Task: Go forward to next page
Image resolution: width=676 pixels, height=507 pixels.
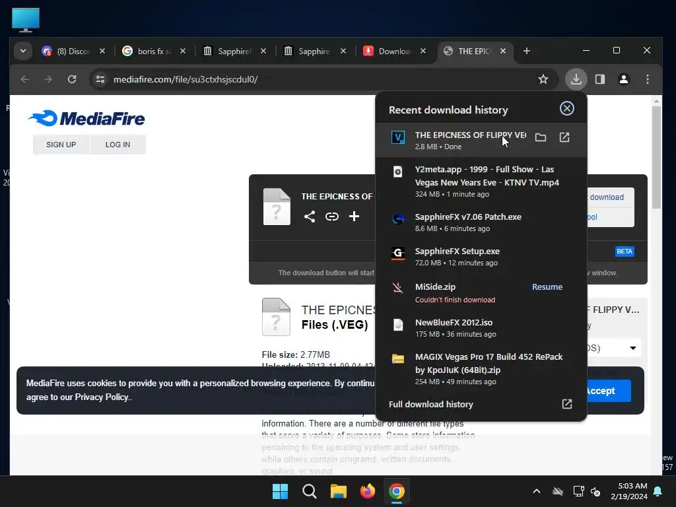Action: pyautogui.click(x=48, y=79)
